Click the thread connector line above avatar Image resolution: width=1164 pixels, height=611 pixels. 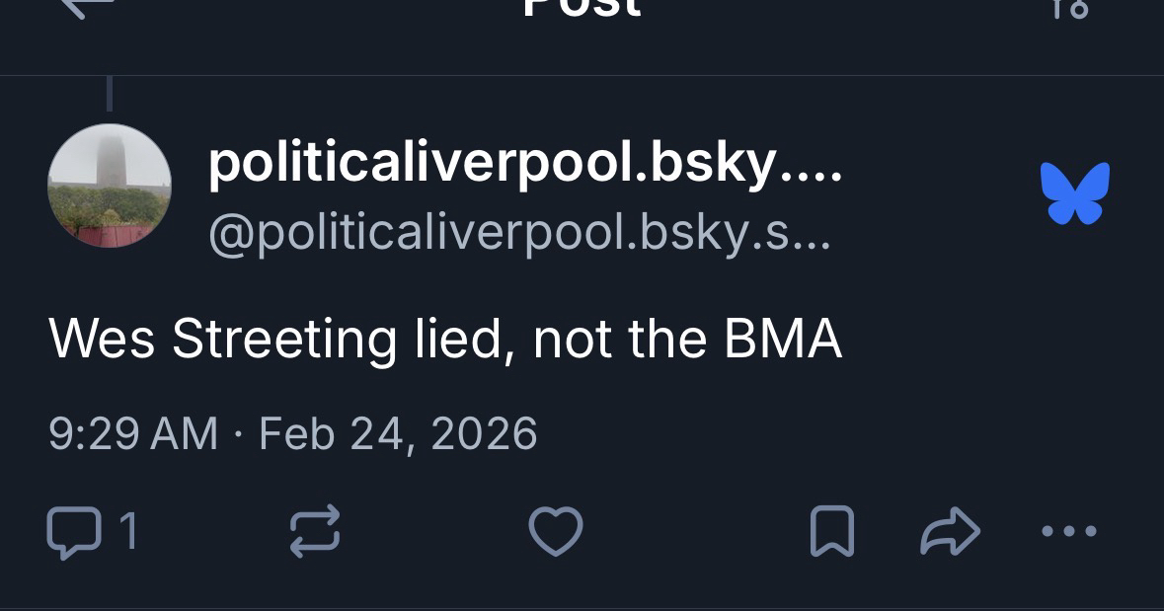point(109,94)
